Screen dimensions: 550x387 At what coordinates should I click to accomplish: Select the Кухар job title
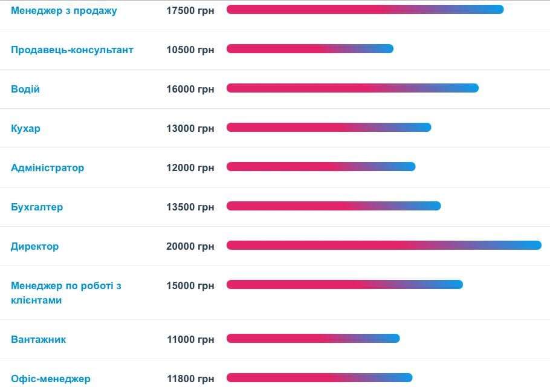point(26,128)
